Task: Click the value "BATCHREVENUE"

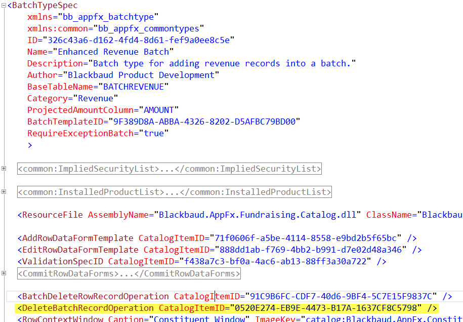Action: pos(134,87)
